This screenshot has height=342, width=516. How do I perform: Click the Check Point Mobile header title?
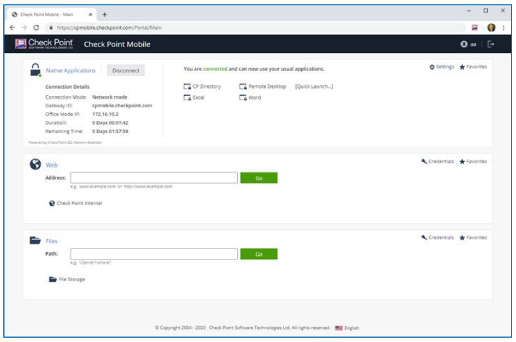click(x=117, y=44)
